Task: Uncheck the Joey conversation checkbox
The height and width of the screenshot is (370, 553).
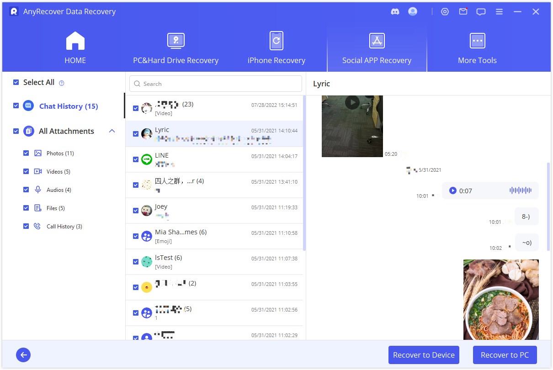Action: click(135, 211)
